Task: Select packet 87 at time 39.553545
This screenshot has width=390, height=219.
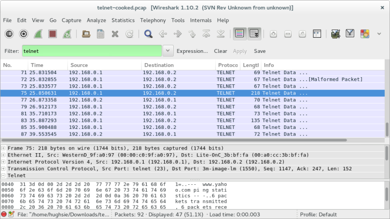Action: coord(192,134)
